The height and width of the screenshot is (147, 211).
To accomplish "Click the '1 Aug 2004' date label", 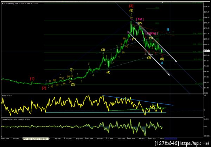I will 78,139.
